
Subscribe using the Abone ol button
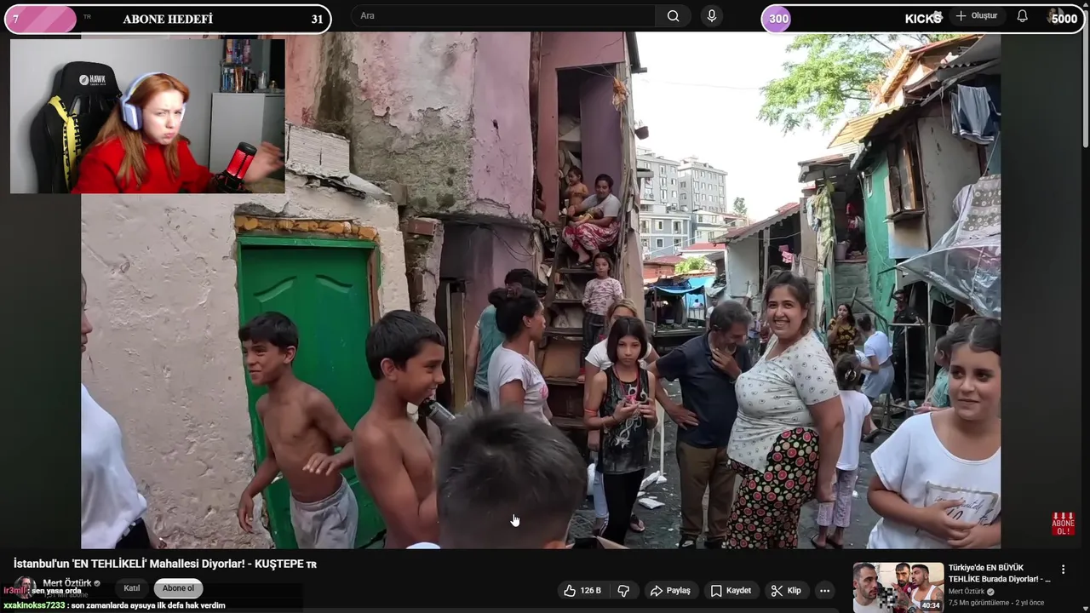coord(178,588)
